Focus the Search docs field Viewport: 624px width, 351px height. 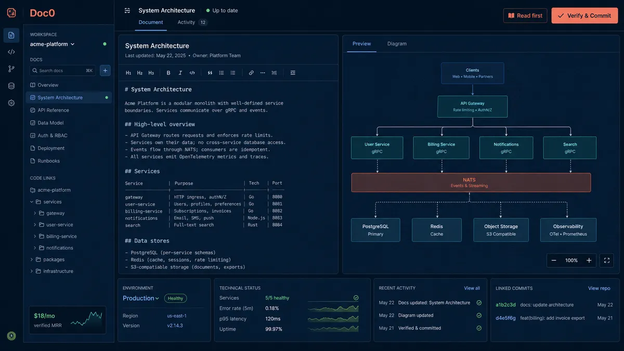point(62,70)
